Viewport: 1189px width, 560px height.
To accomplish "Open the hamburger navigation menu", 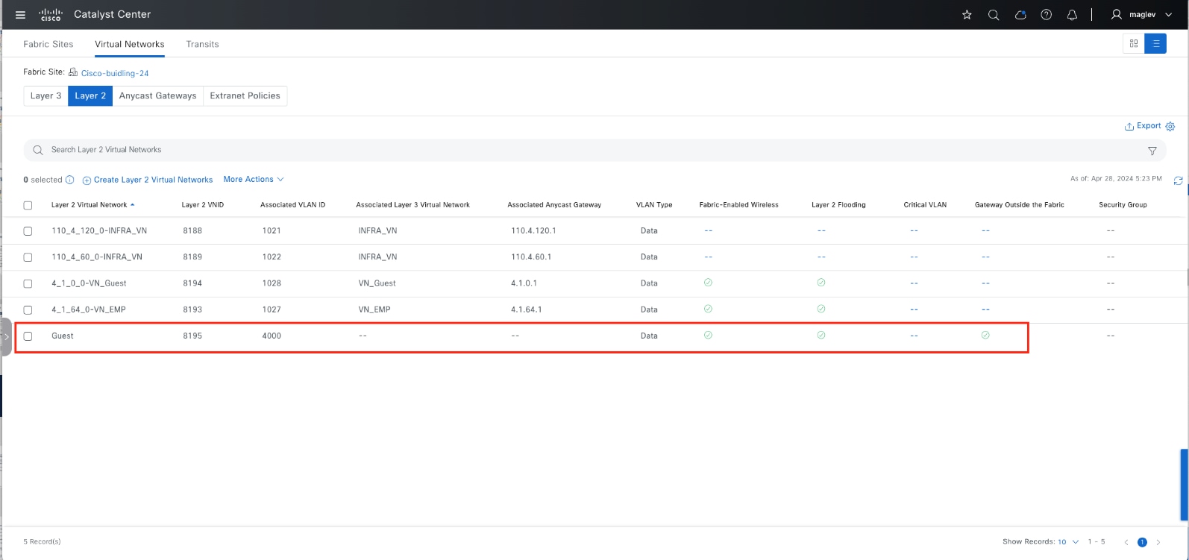I will click(20, 15).
